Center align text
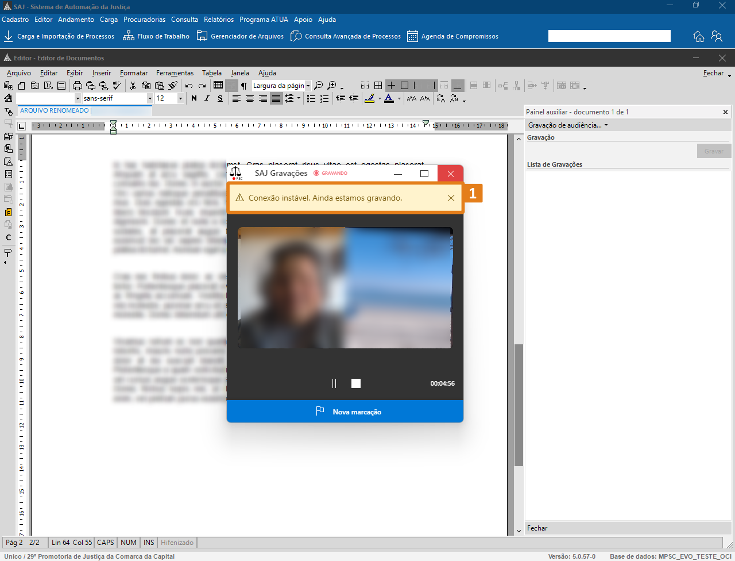The width and height of the screenshot is (735, 561). point(249,98)
